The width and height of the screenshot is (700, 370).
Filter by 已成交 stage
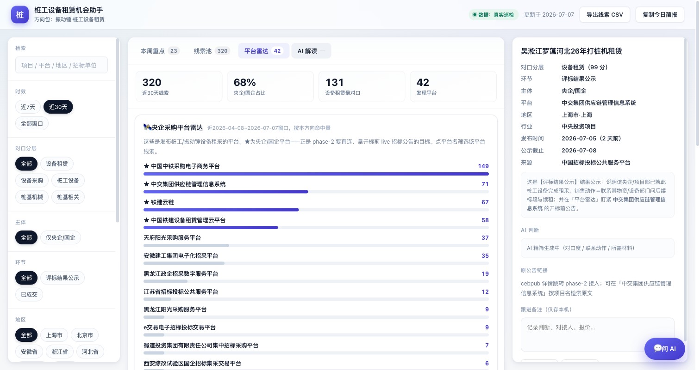(x=29, y=295)
